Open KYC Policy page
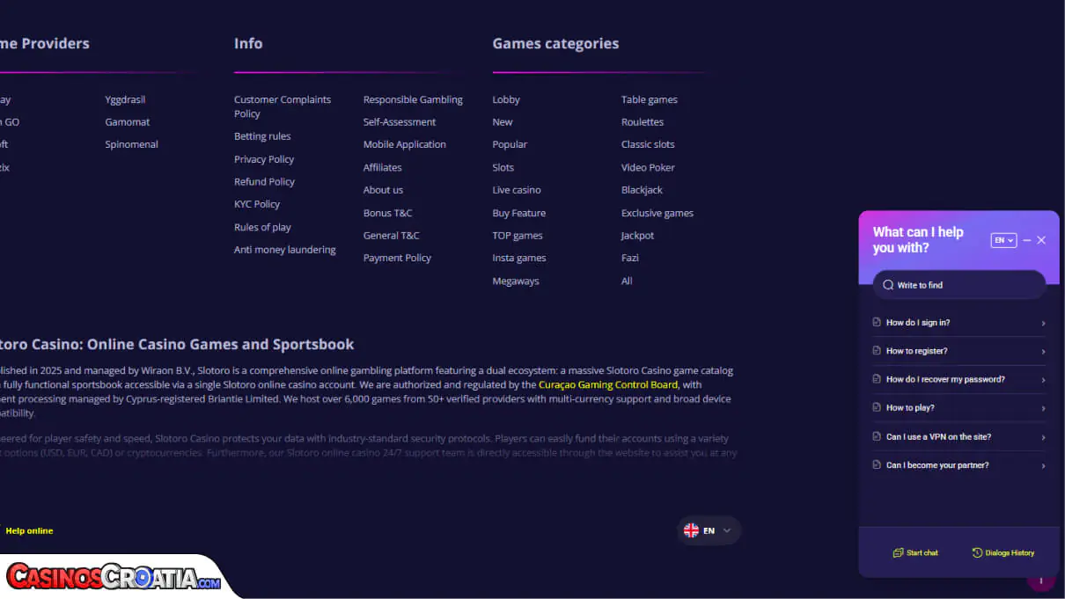1065x599 pixels. point(257,204)
